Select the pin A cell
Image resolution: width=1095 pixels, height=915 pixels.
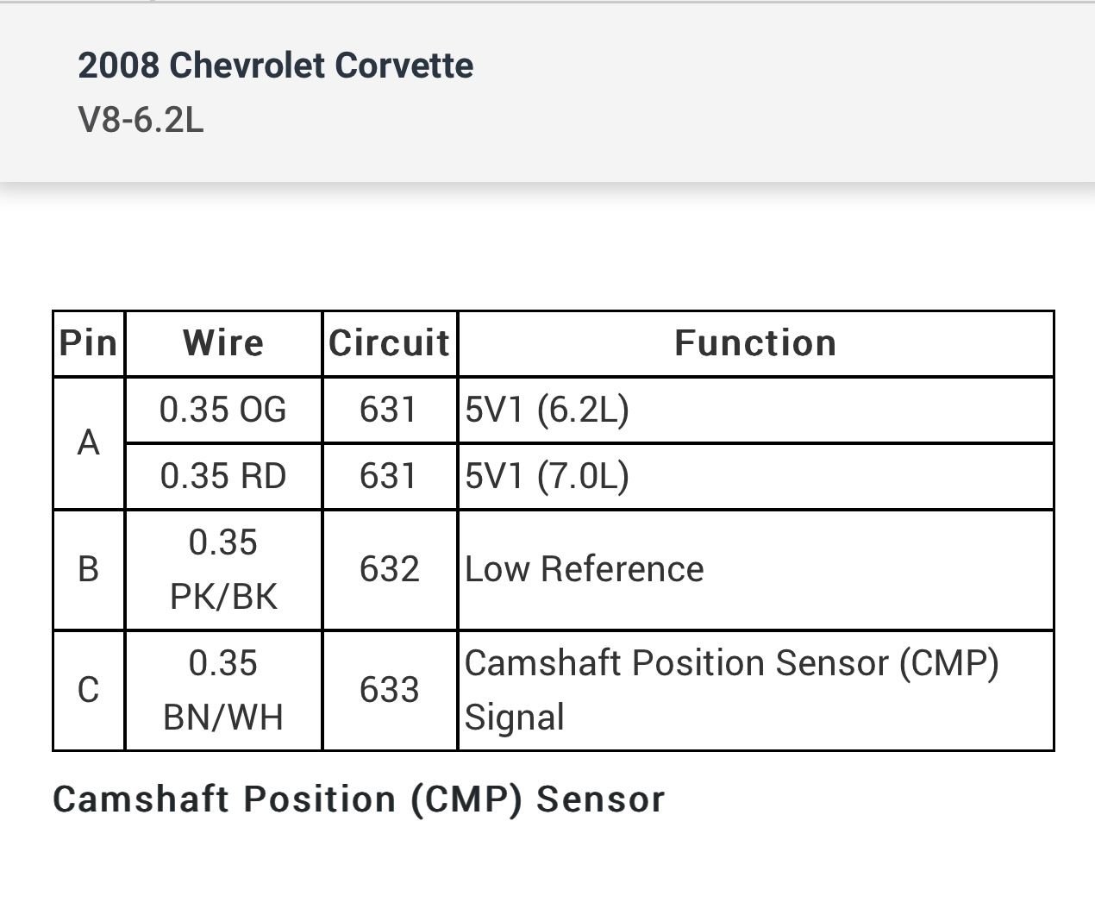[88, 442]
